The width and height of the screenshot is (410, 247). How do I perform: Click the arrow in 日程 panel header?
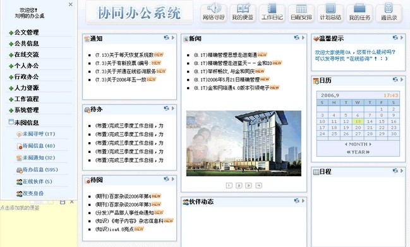(x=402, y=171)
